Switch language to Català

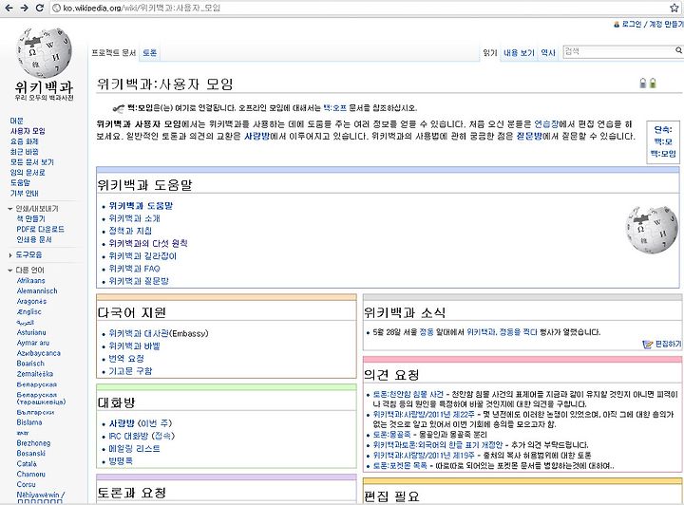pyautogui.click(x=27, y=463)
